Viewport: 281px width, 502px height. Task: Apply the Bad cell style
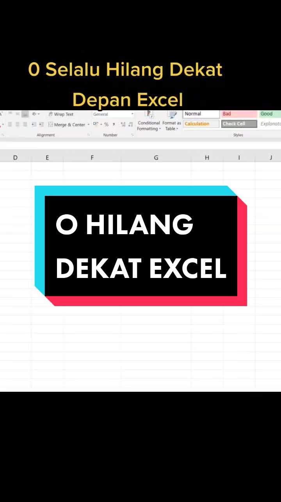239,114
